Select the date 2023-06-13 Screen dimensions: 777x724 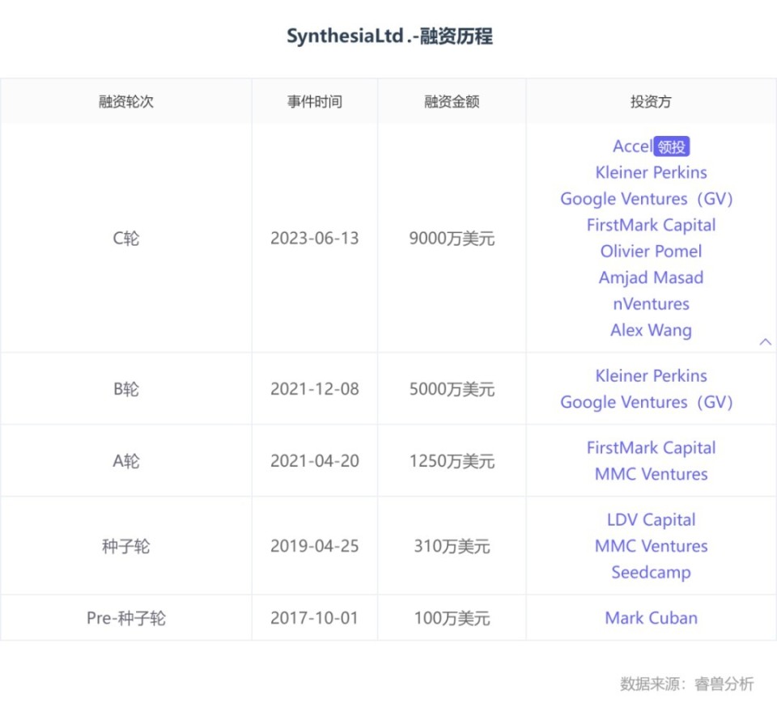point(315,238)
